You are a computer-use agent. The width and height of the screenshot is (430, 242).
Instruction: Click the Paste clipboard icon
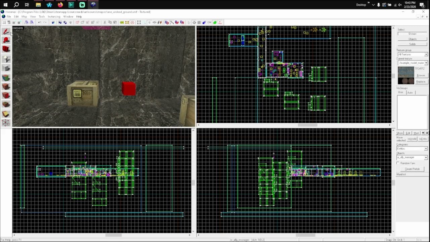pyautogui.click(x=115, y=22)
